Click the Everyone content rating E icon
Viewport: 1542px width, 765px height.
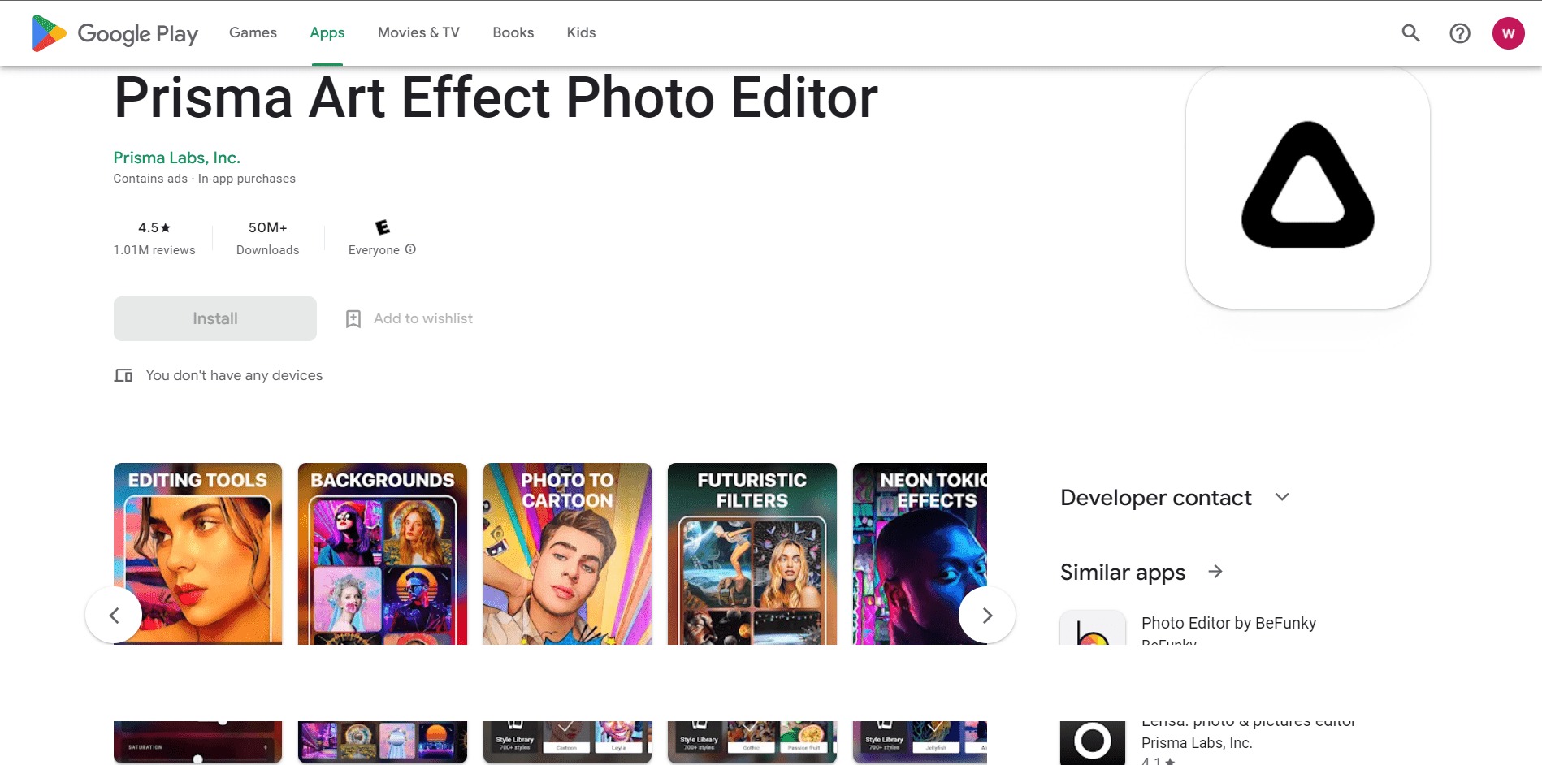[382, 227]
